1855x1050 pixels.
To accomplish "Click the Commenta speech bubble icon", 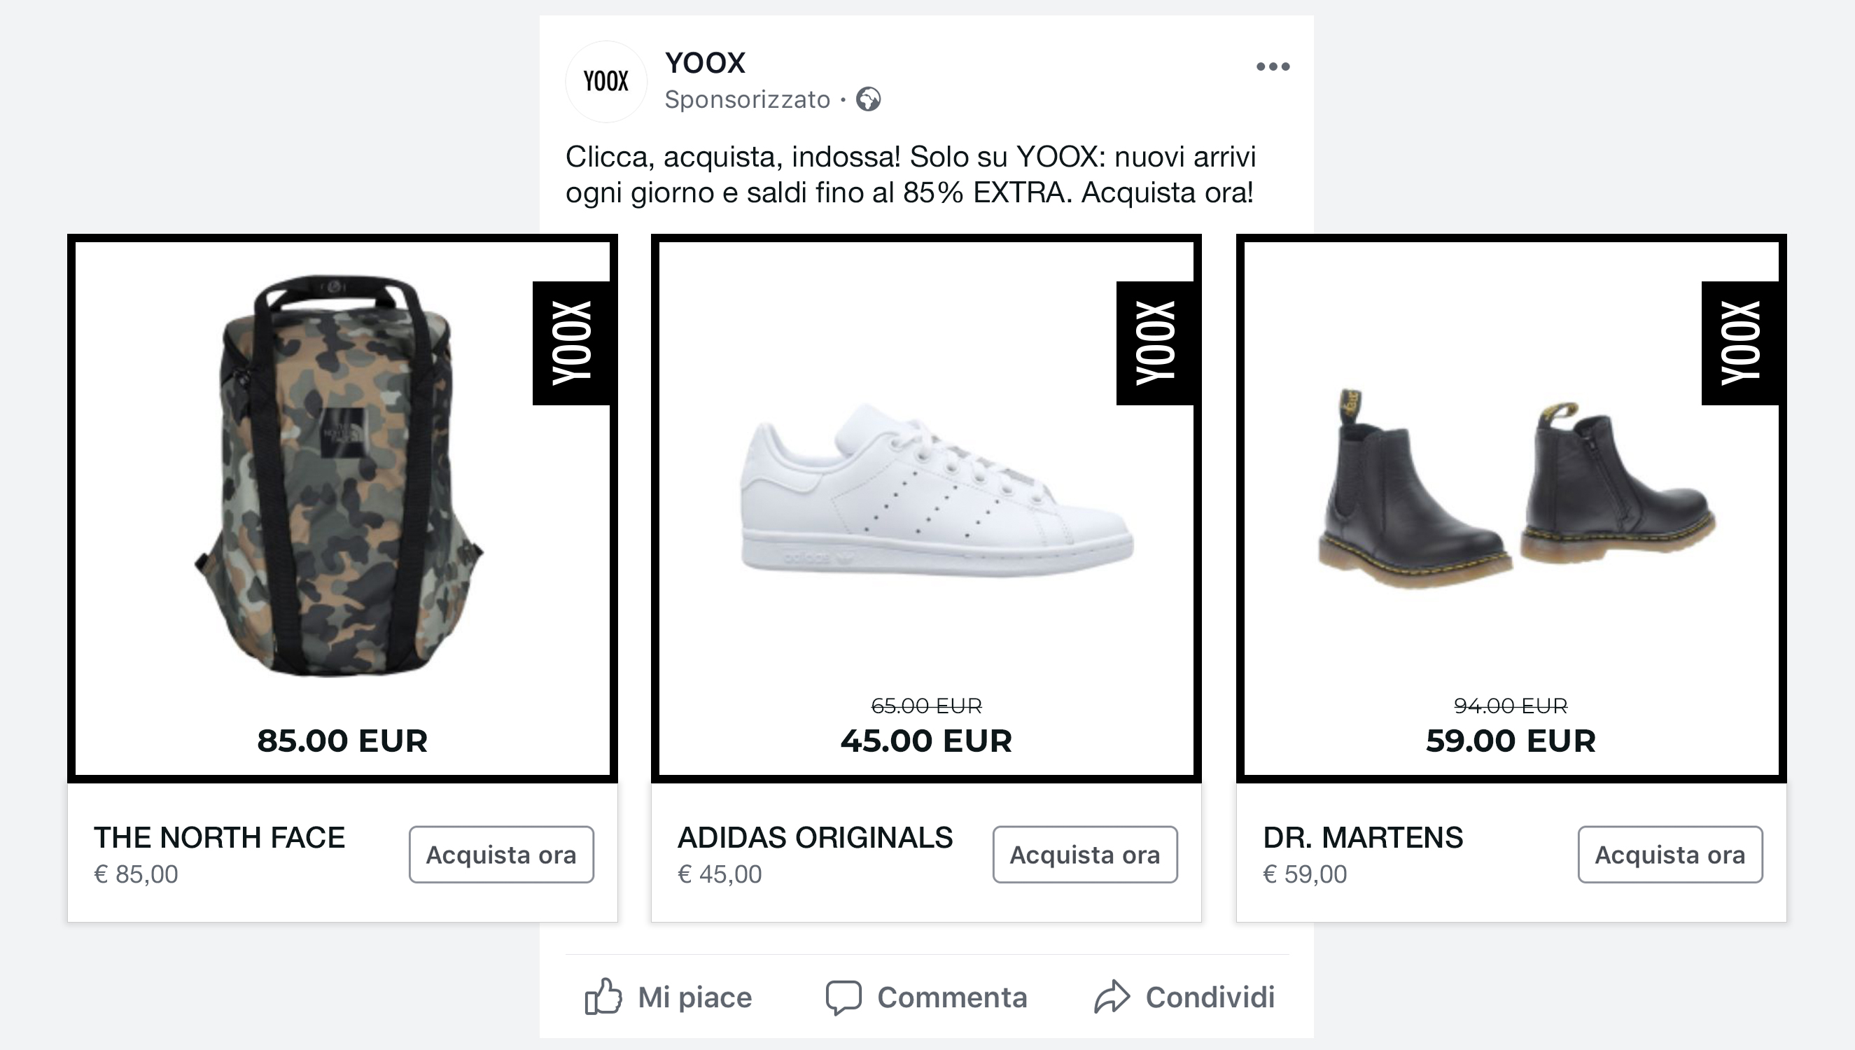I will point(846,997).
